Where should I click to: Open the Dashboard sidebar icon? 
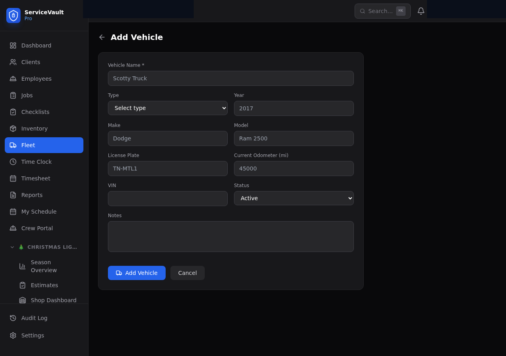[13, 45]
